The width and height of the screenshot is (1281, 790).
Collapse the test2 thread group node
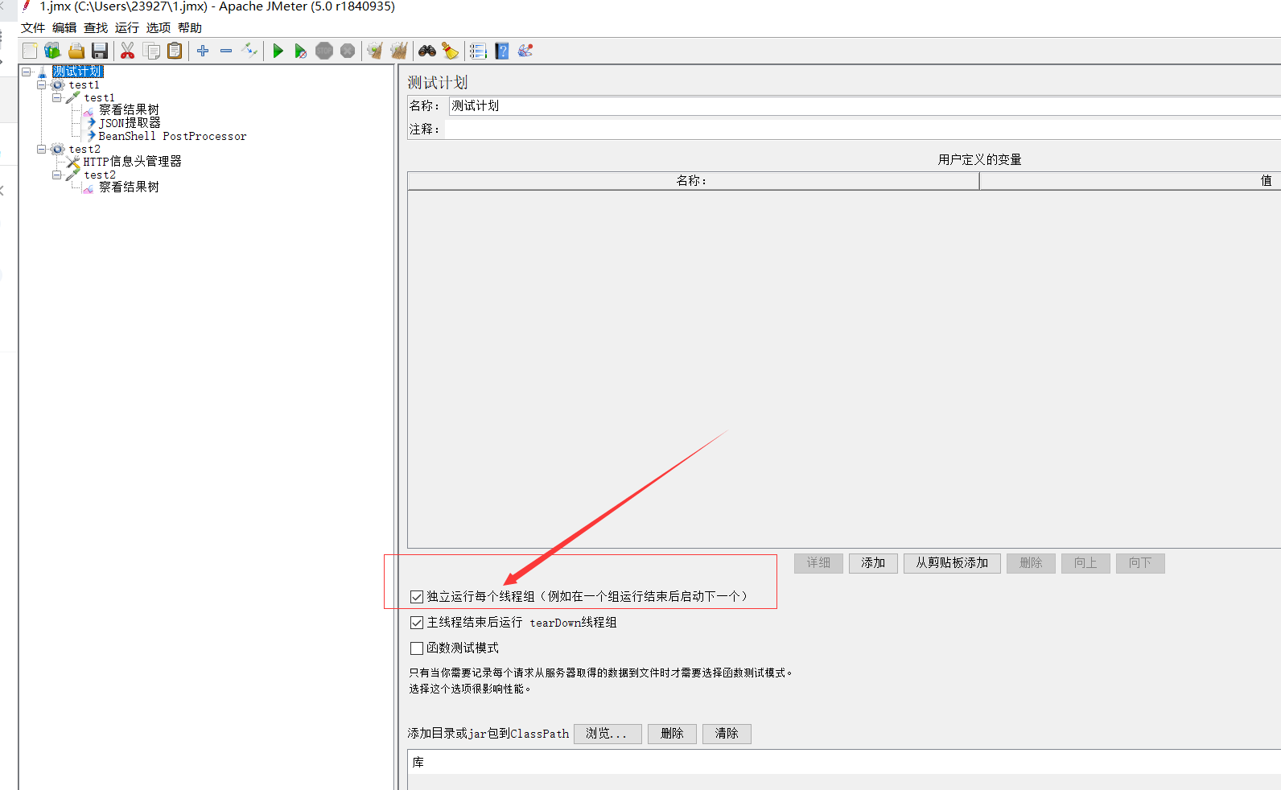click(x=42, y=149)
